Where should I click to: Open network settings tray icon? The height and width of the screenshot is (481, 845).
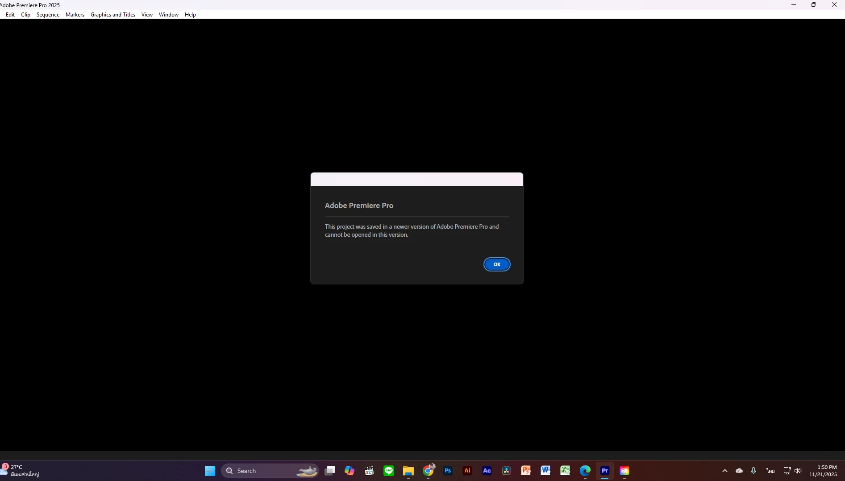[x=787, y=471]
